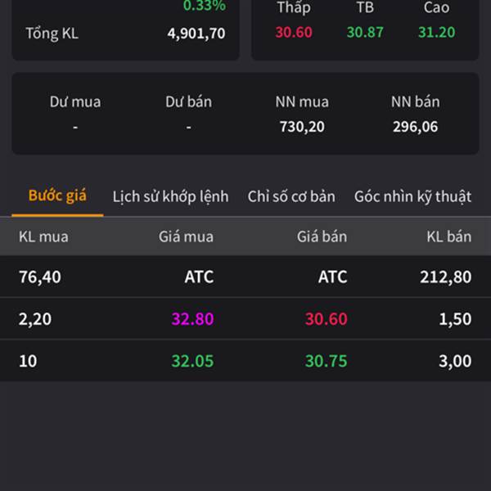Tap the 212,80 sell volume cell

click(x=446, y=277)
